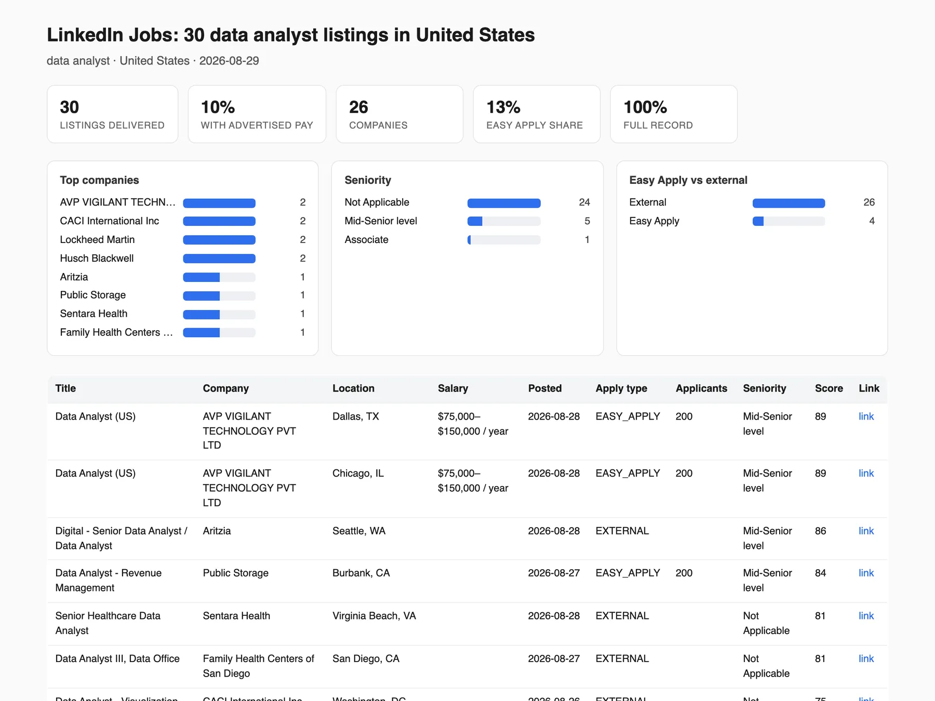Click the Easy Apply bar
The image size is (935, 701).
789,221
